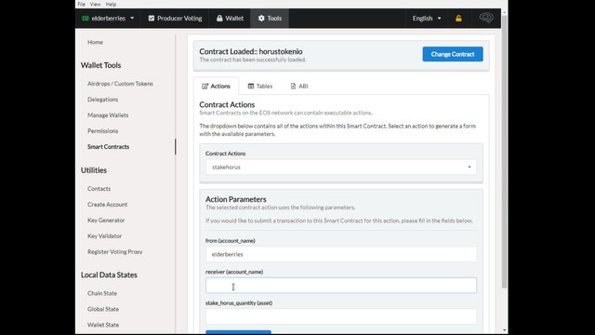595x335 pixels.
Task: Open the Contract Actions stakehorus dropdown
Action: pyautogui.click(x=341, y=167)
